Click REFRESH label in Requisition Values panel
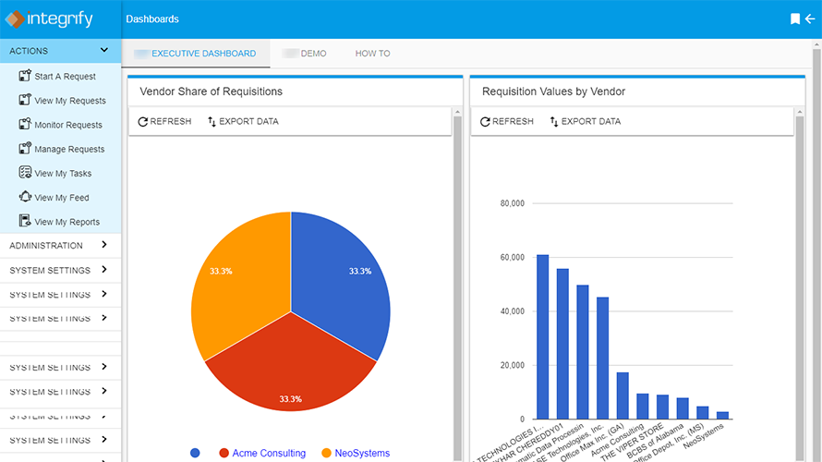822x462 pixels. [513, 122]
